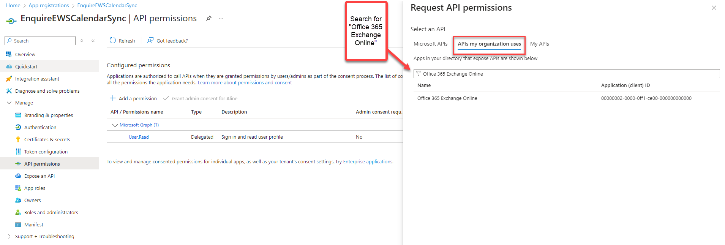
Task: Click the Description column header
Action: [x=234, y=112]
